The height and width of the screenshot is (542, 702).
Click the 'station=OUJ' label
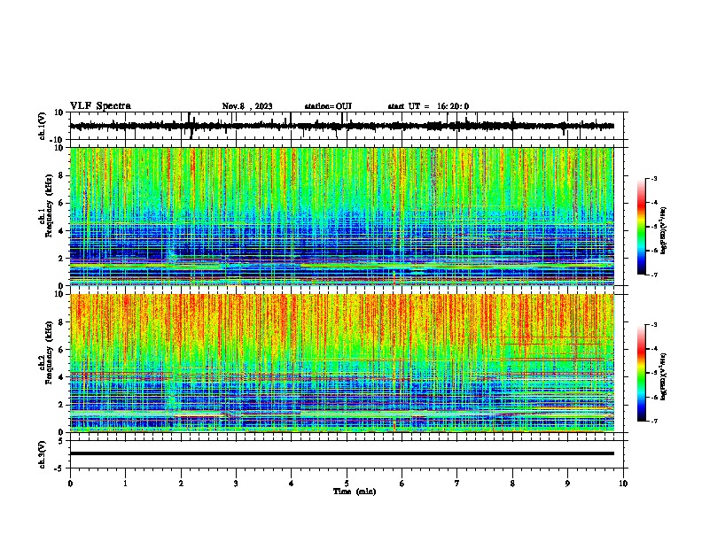point(328,106)
